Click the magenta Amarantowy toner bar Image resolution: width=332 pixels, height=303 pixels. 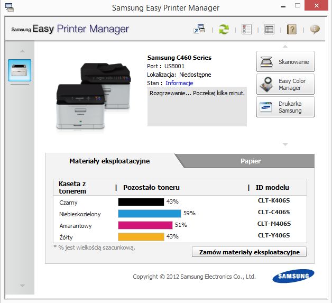point(145,225)
